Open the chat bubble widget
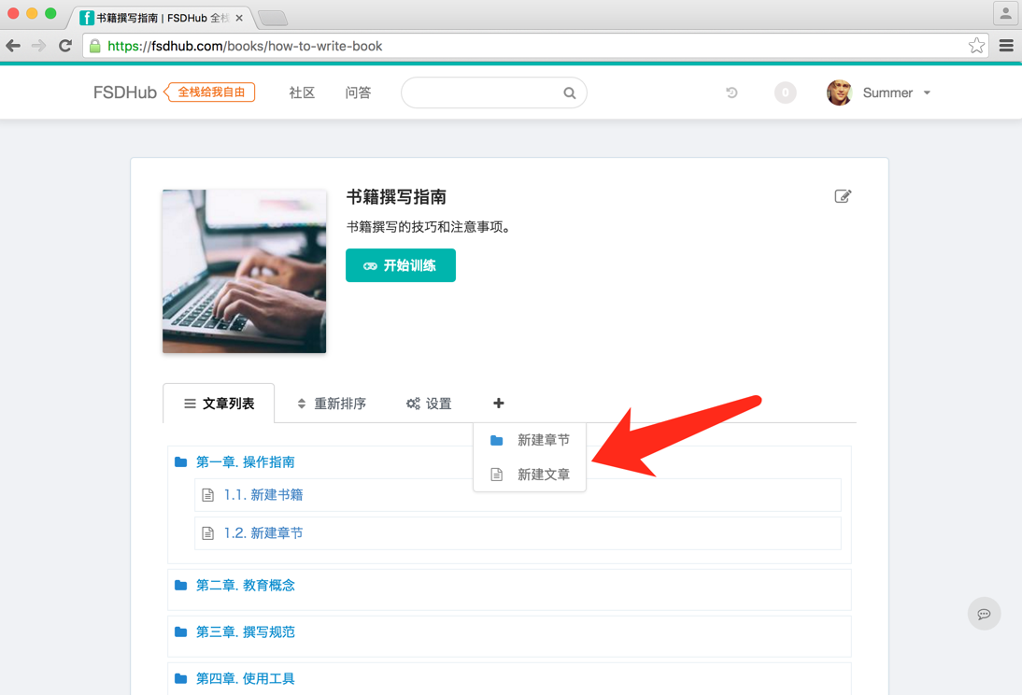 point(984,614)
